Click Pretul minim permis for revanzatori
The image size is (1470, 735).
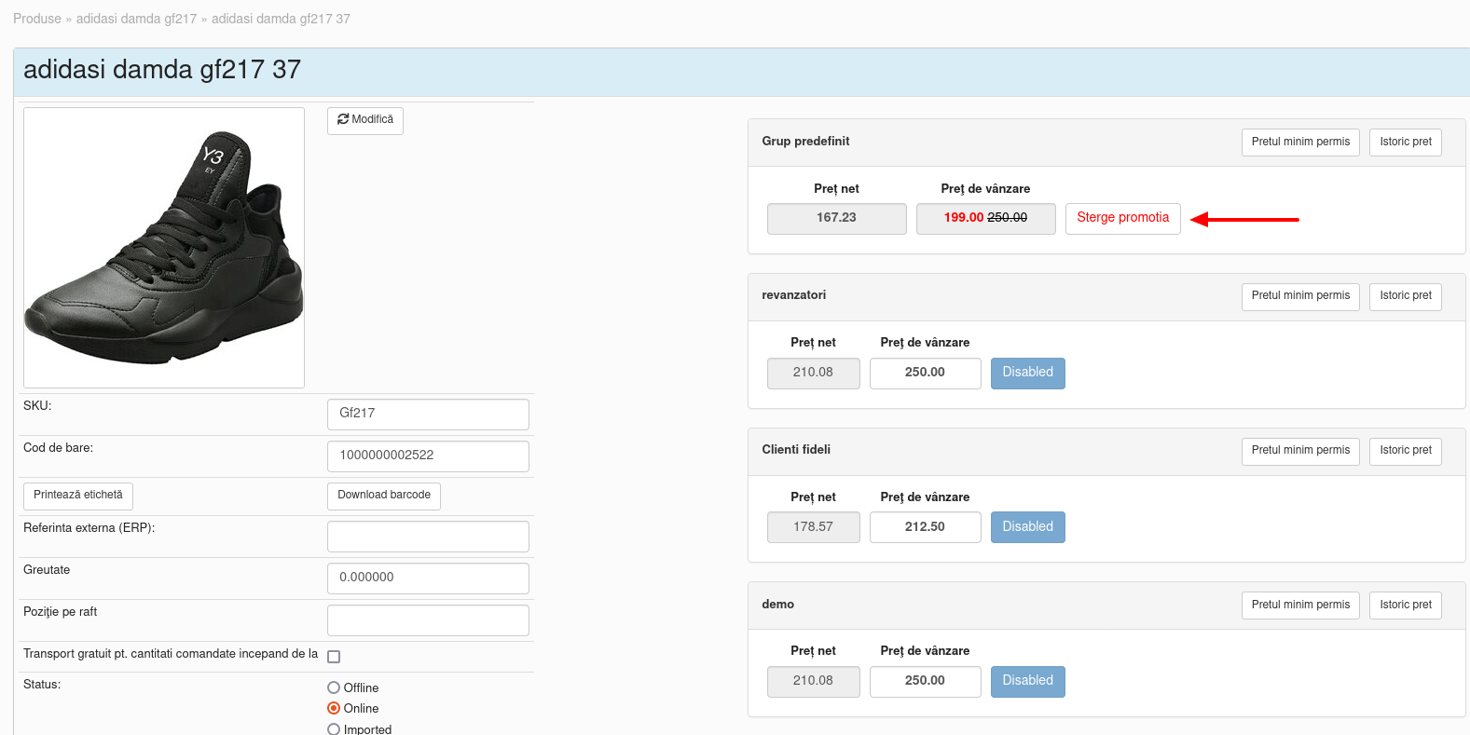click(1300, 296)
